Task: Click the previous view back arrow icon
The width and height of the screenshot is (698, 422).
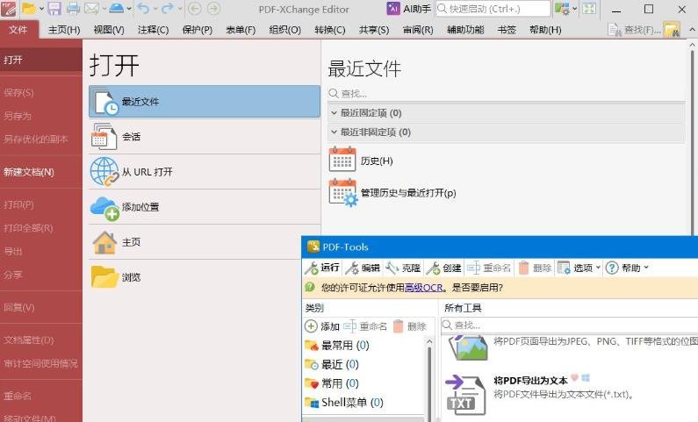Action: click(x=195, y=9)
